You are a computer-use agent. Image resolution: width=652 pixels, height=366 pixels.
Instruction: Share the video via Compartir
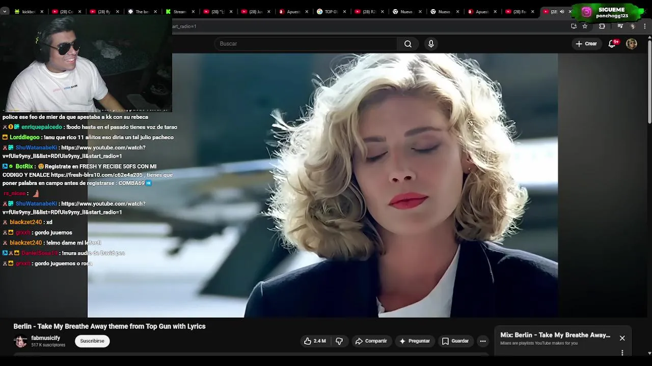371,341
